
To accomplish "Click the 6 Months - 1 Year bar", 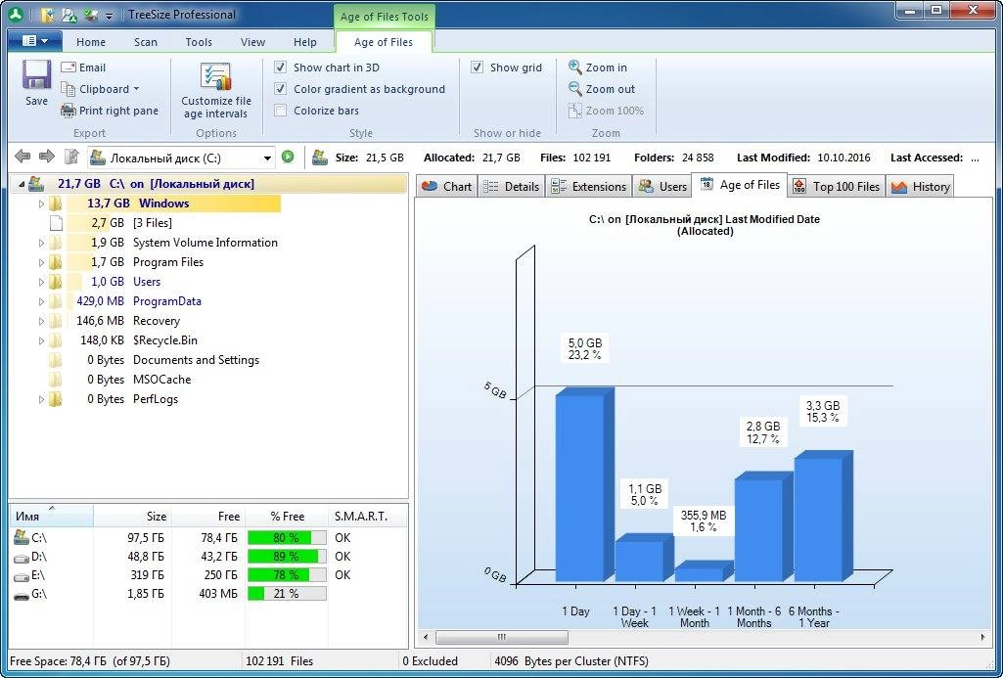I will 823,517.
